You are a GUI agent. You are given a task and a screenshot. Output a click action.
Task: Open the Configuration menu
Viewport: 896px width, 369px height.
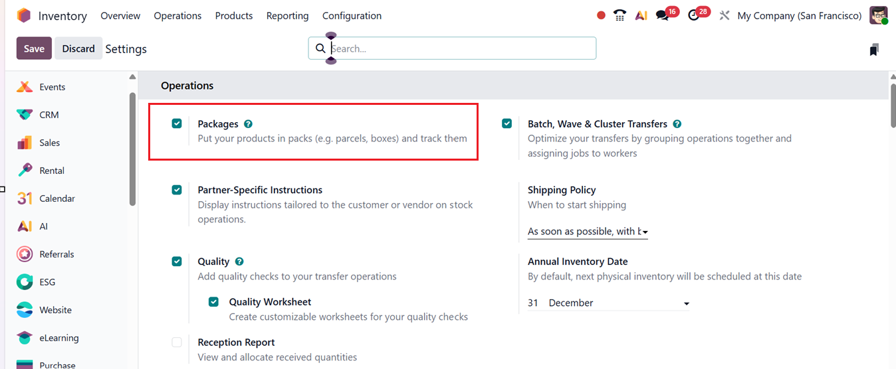click(x=352, y=15)
